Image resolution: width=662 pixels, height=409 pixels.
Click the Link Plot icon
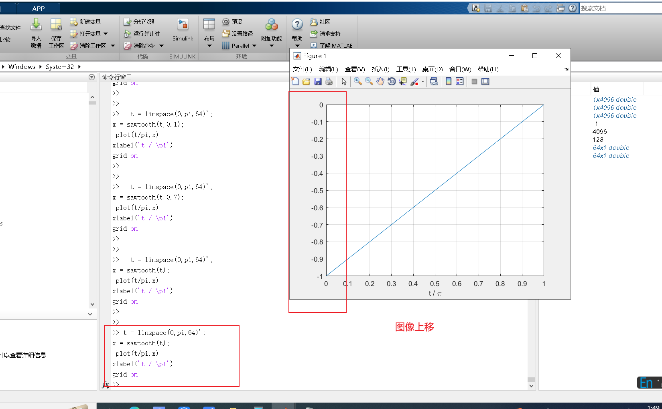click(434, 82)
